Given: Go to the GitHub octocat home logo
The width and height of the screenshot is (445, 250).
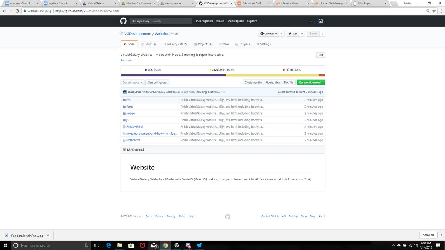Looking at the screenshot, I should pyautogui.click(x=123, y=21).
